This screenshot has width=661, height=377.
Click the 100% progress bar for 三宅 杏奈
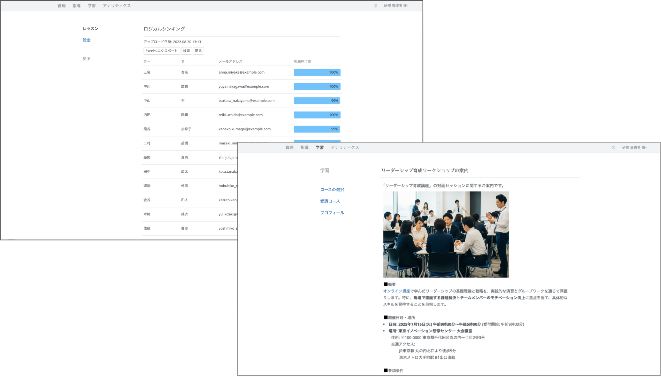point(317,73)
